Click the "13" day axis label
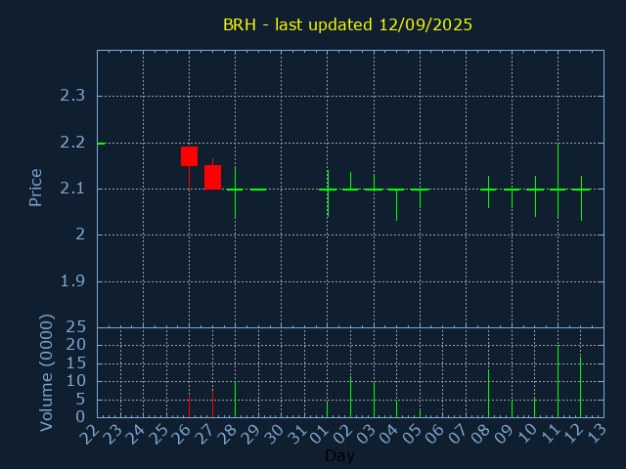 click(x=598, y=434)
